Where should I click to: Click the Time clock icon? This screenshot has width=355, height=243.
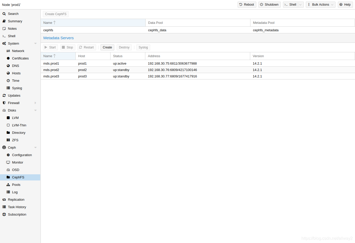point(8,81)
